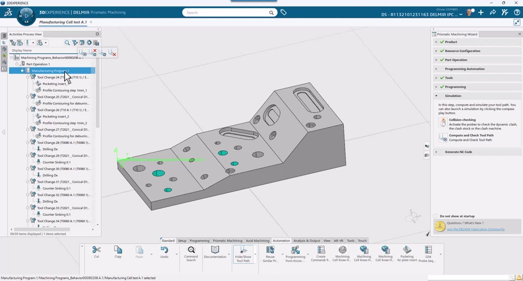The image size is (523, 281).
Task: Click Compute and Check Tool Path icon
Action: [443, 138]
